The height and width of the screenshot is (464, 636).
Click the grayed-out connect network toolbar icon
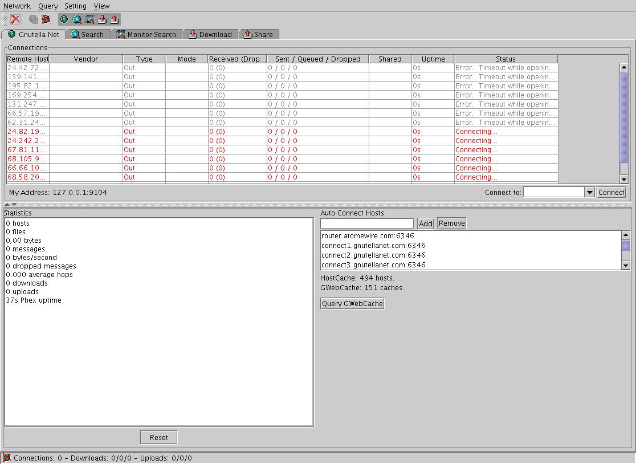[x=33, y=19]
